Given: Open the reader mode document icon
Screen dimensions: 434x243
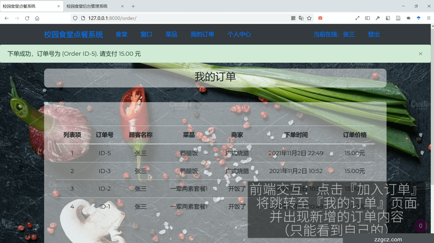Looking at the screenshot, I should (398, 18).
